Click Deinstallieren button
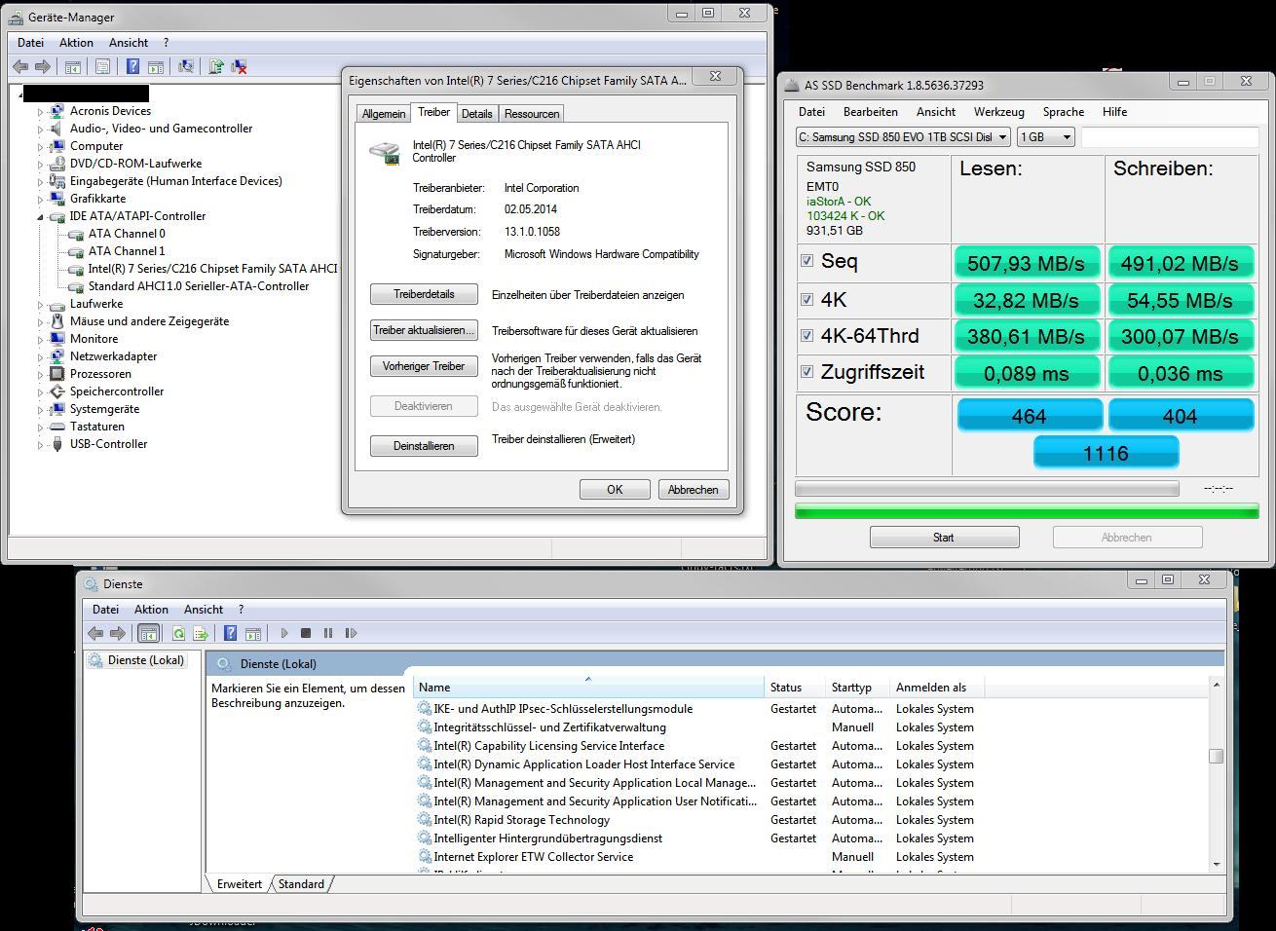The width and height of the screenshot is (1276, 931). (x=424, y=446)
